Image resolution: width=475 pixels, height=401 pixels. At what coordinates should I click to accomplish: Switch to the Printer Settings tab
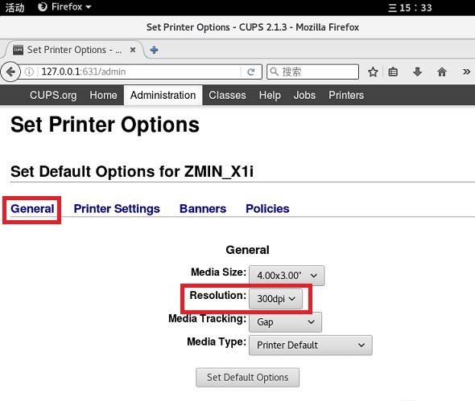(117, 209)
